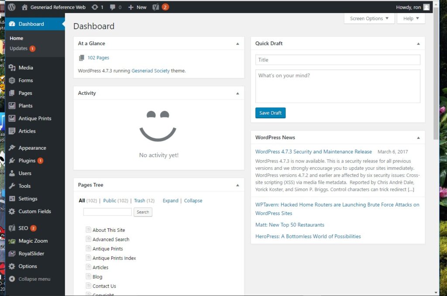447x296 pixels.
Task: Click the WordPress logo in admin bar
Action: coord(12,7)
